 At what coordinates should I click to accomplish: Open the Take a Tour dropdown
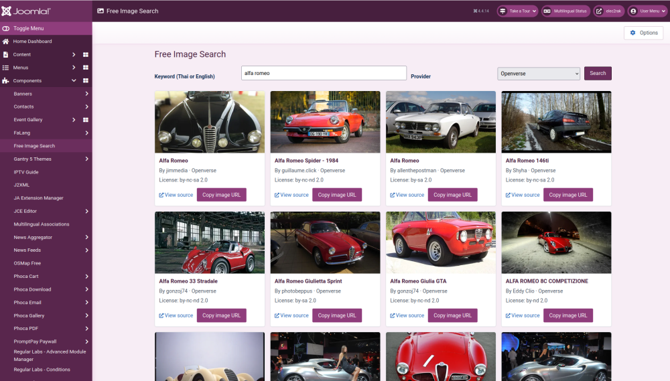click(x=517, y=11)
